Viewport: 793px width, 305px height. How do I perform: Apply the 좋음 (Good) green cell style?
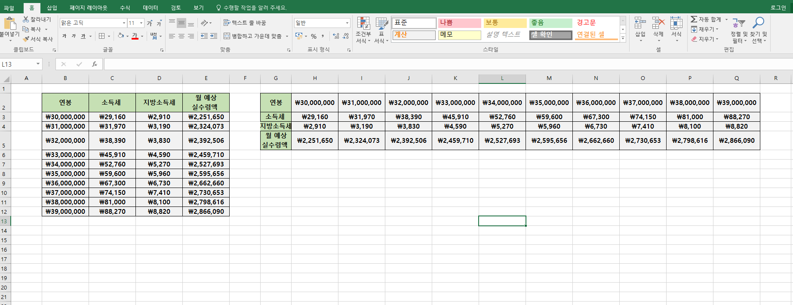point(551,23)
